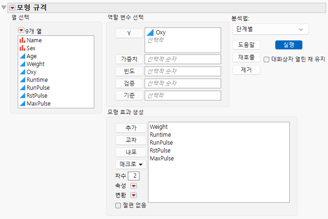Click the 빈도 role button
328x219 pixels.
129,71
